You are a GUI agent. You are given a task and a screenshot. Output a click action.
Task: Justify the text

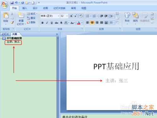pyautogui.click(x=101, y=23)
